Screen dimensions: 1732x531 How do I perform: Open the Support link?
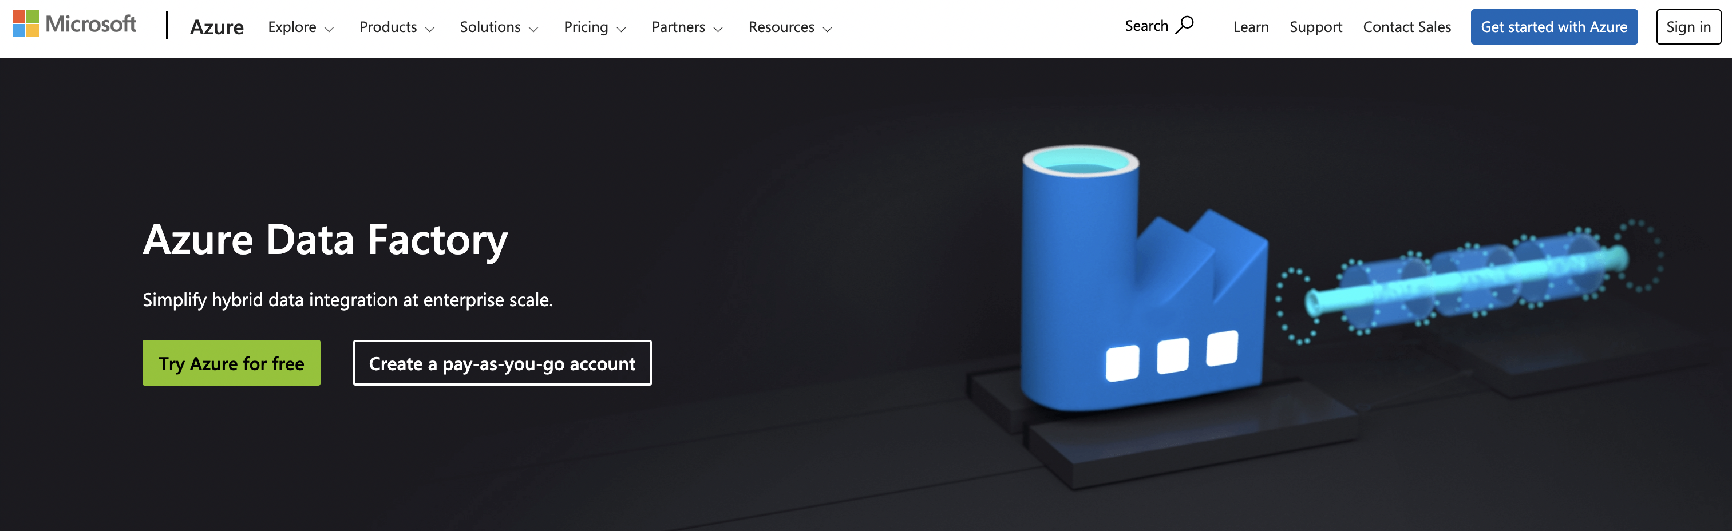click(x=1315, y=27)
